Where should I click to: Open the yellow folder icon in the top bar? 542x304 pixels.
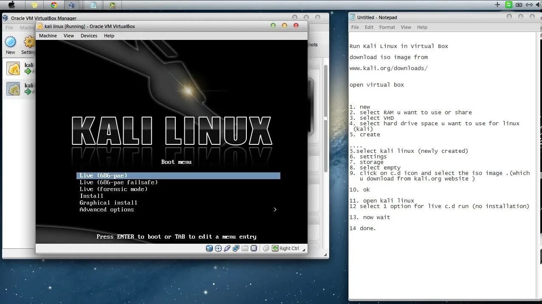click(34, 5)
